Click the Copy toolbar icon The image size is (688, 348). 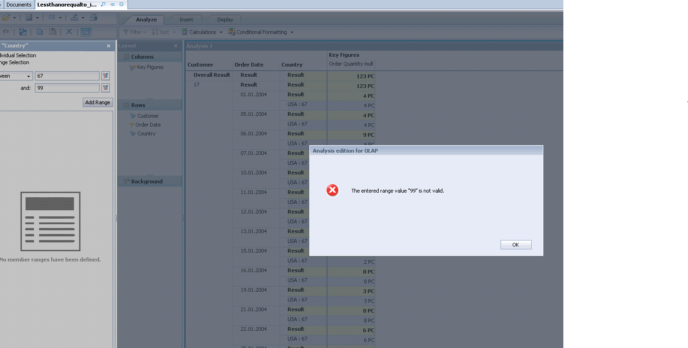pyautogui.click(x=40, y=32)
